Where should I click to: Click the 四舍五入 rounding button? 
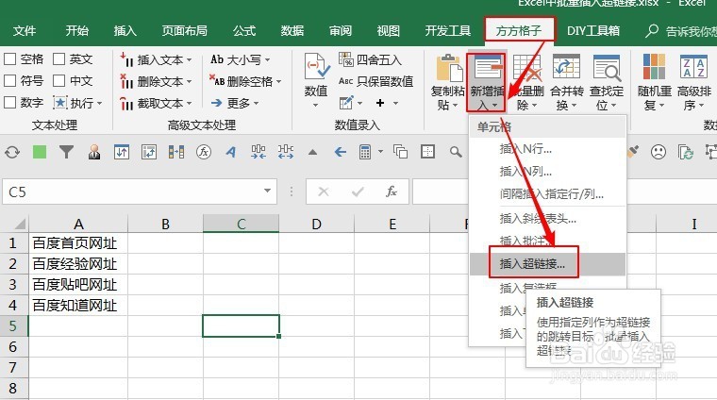tap(370, 59)
